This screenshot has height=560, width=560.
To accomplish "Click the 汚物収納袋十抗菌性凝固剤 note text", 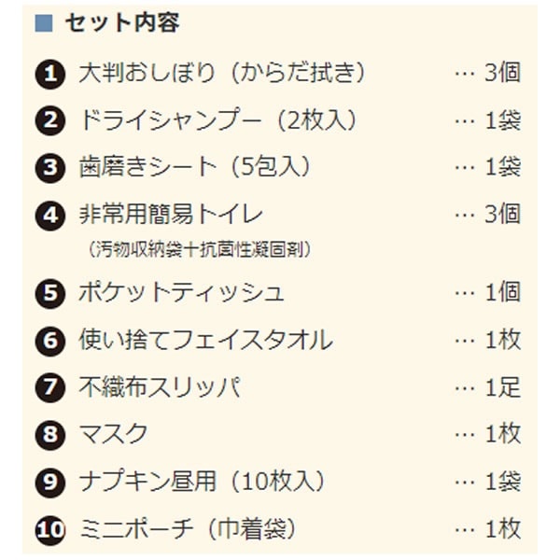I will (x=200, y=249).
